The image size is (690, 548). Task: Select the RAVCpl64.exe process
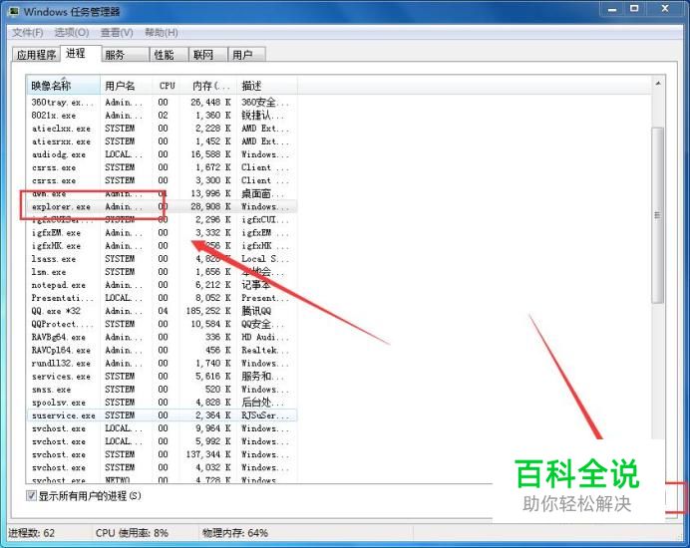click(x=162, y=350)
